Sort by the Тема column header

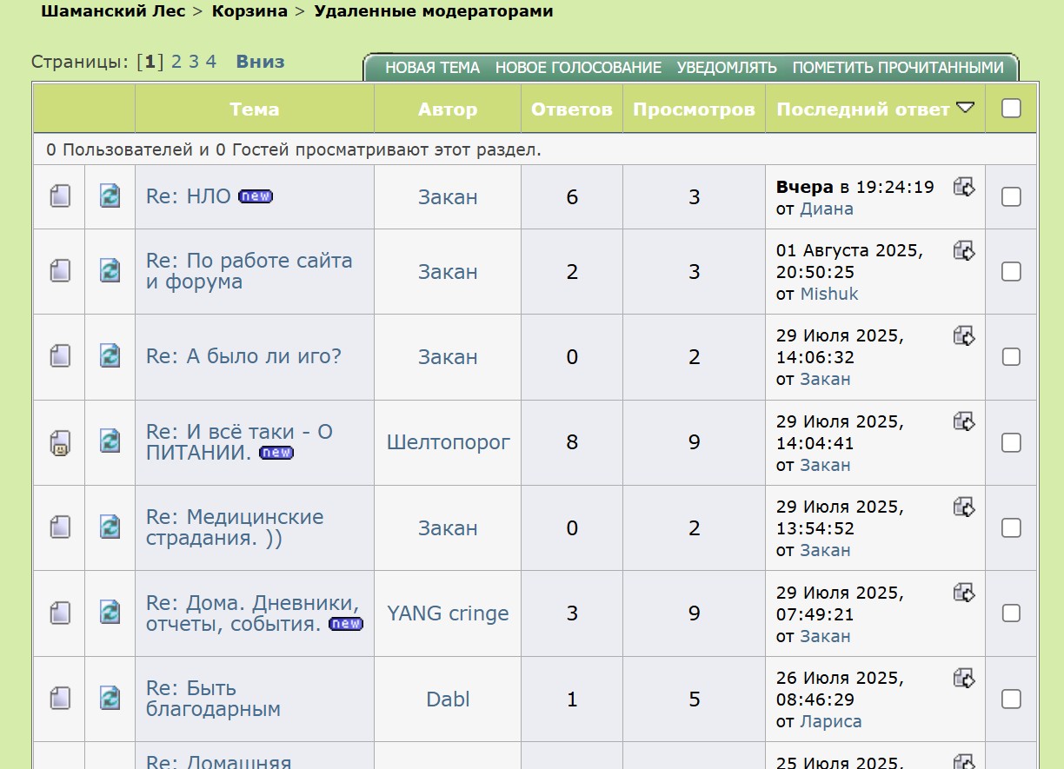tap(255, 109)
